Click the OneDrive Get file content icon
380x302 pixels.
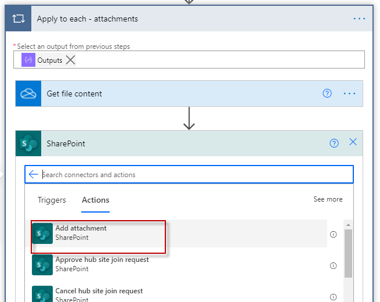(28, 94)
